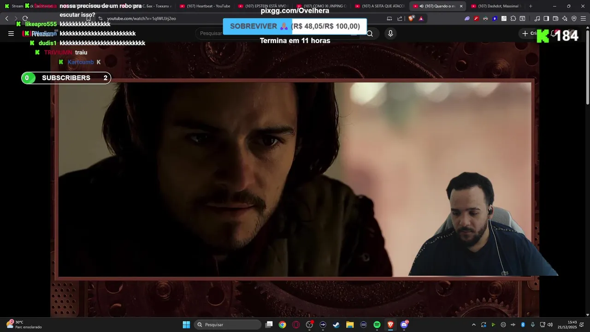Click the Brave Rewards triangle icon
Screen dimensions: 590x332
click(x=421, y=18)
